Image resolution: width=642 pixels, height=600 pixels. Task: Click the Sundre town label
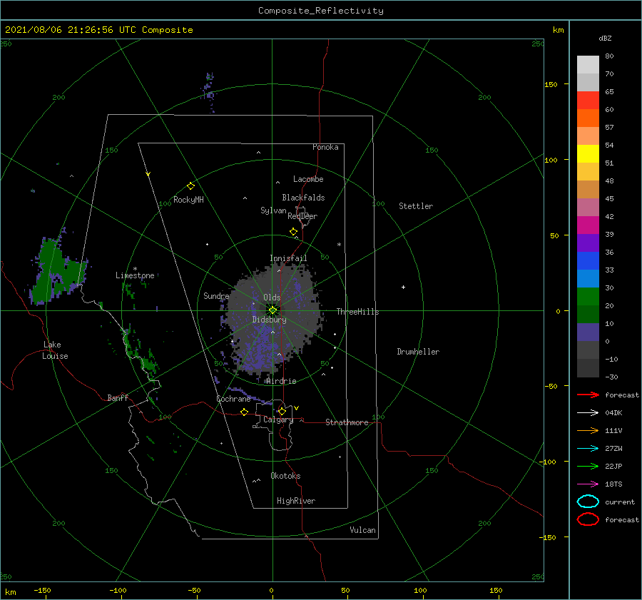tap(216, 296)
